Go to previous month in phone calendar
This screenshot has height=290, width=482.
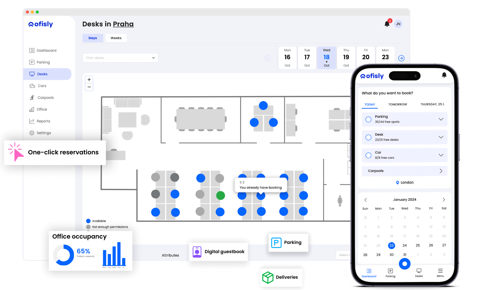click(366, 200)
